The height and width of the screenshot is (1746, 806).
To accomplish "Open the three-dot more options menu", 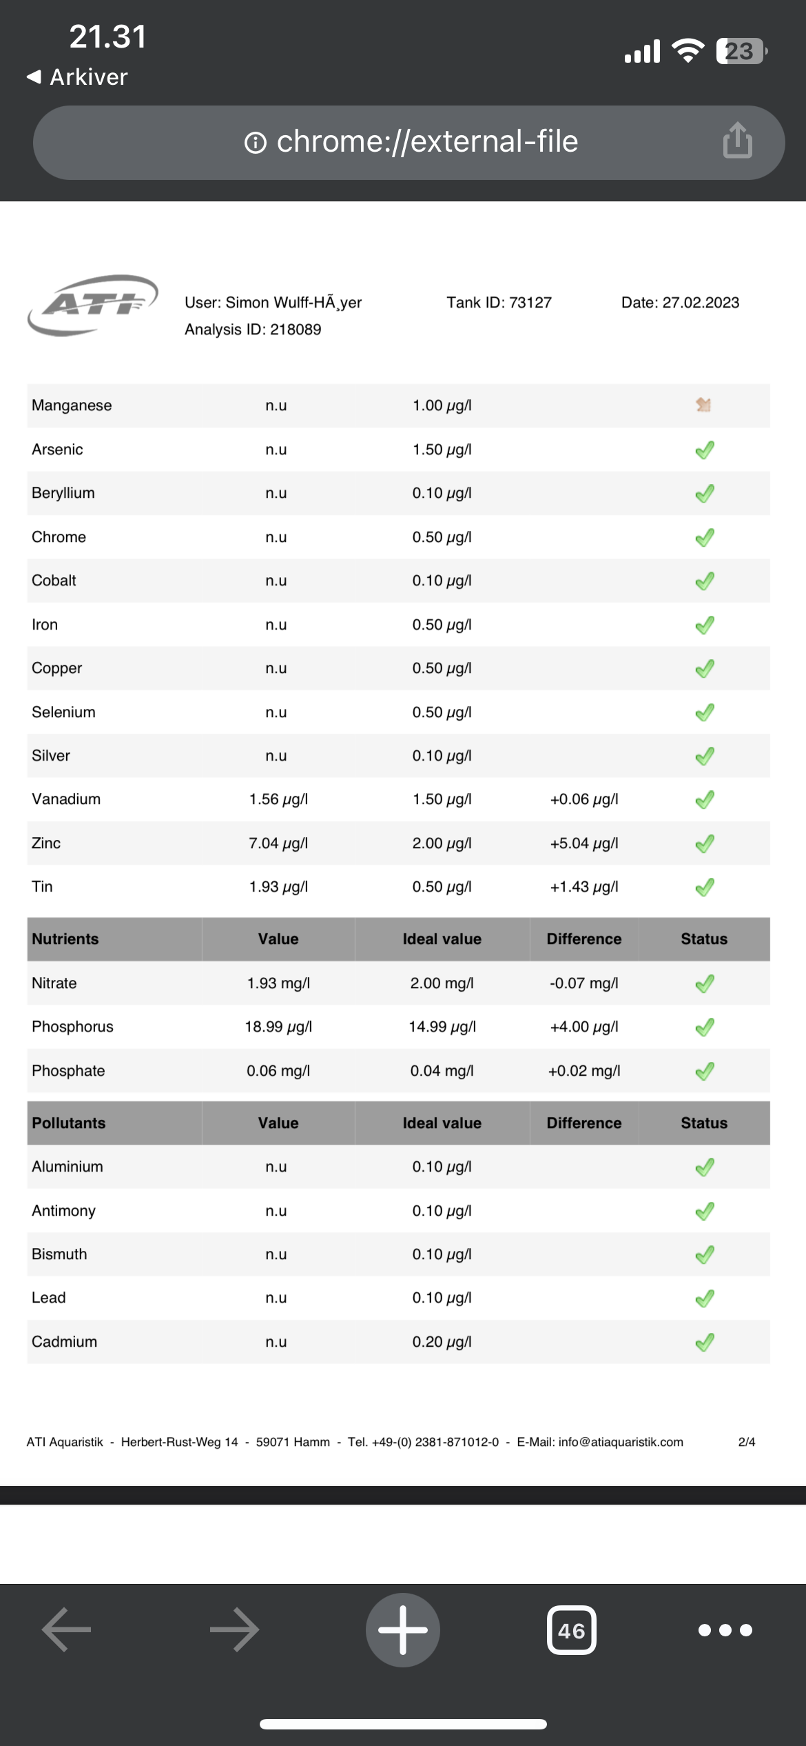I will 725,1630.
